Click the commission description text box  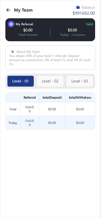(50, 57)
